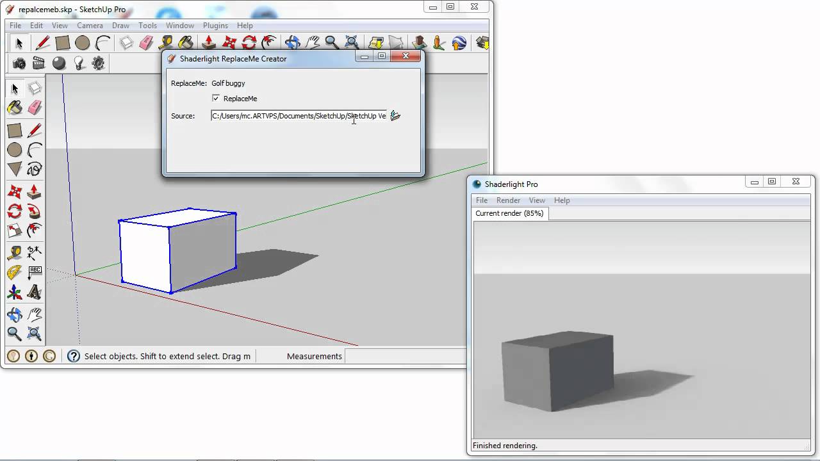Select the Protractor tool
Image resolution: width=820 pixels, height=461 pixels.
(15, 273)
